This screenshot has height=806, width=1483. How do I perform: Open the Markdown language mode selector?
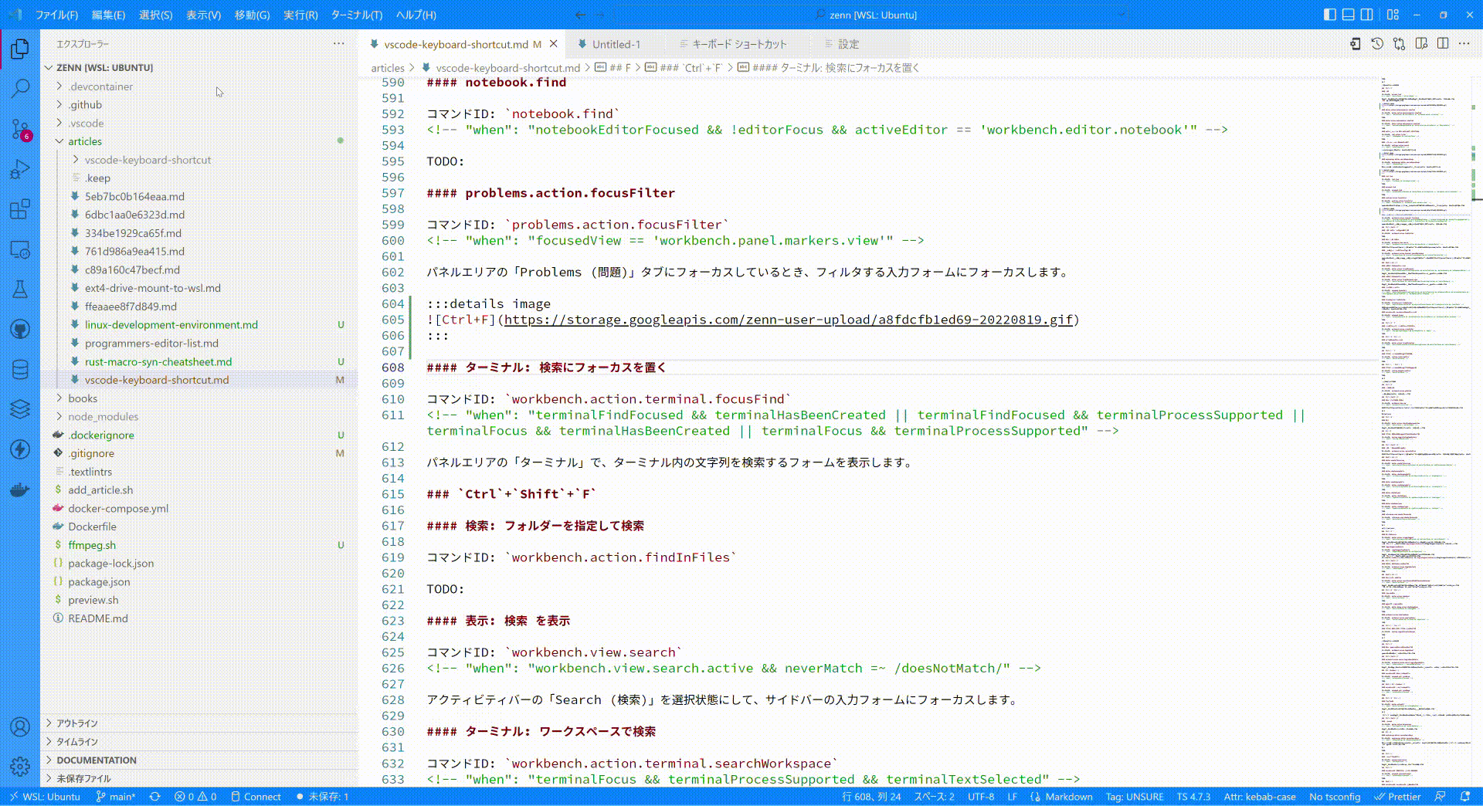1069,797
